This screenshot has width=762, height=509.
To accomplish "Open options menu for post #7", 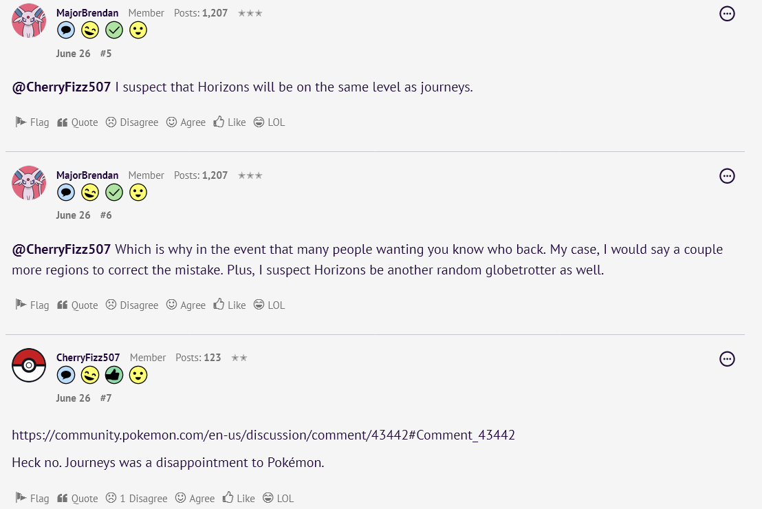I will 727,359.
